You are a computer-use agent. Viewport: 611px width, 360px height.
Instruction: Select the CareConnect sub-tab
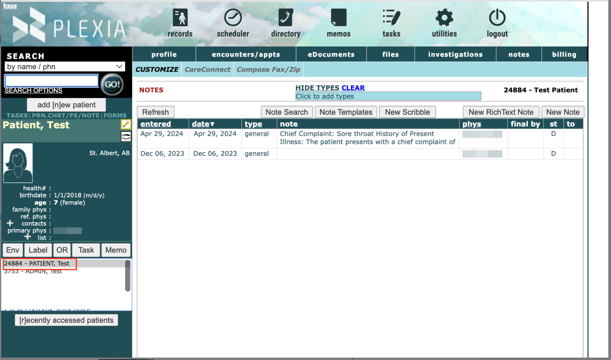tap(207, 69)
